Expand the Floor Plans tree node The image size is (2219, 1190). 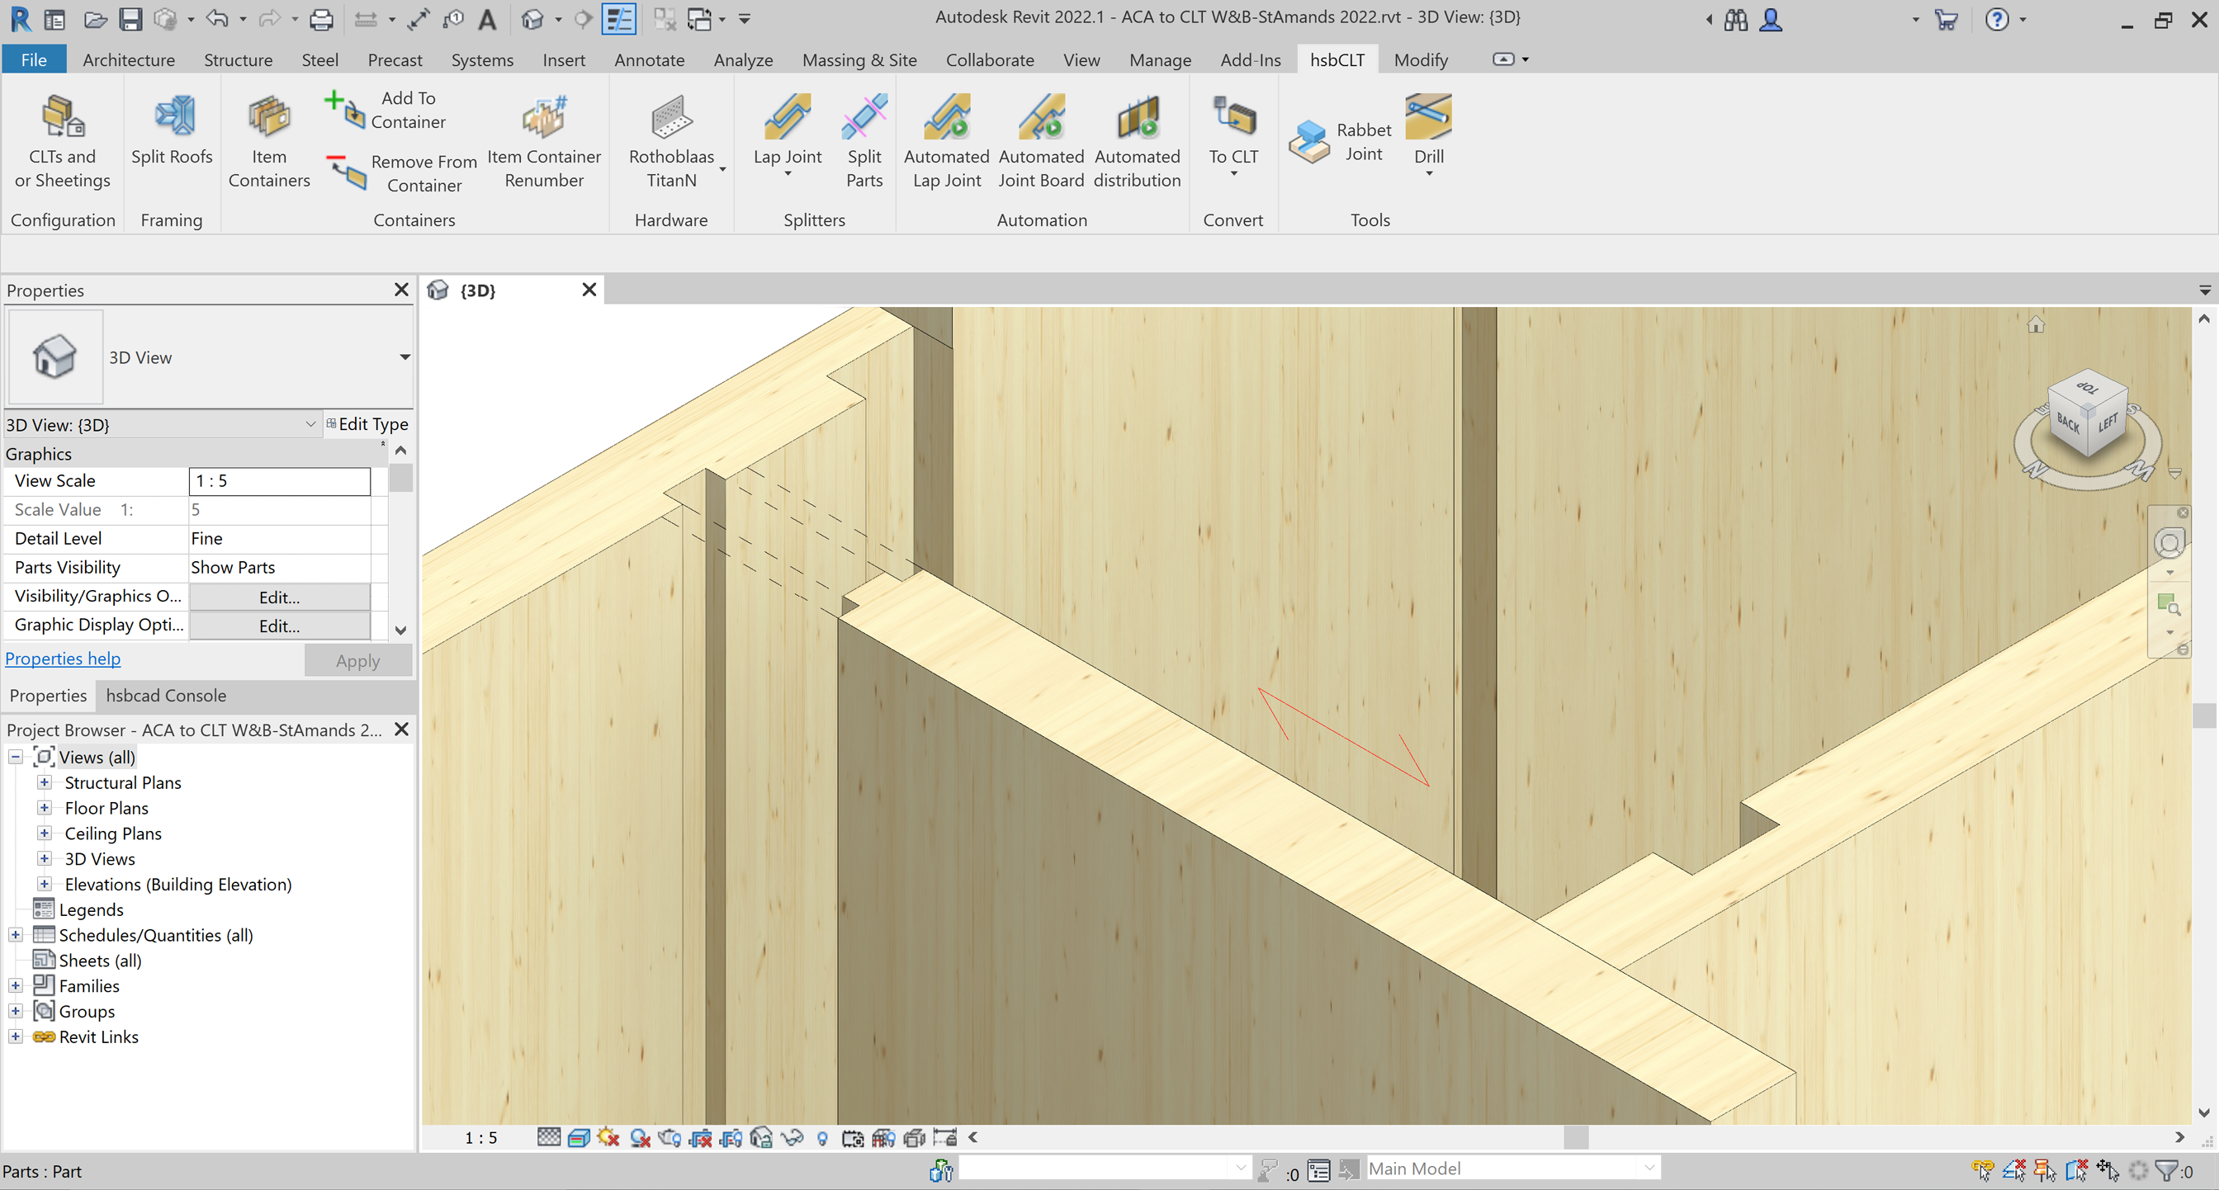click(x=44, y=808)
